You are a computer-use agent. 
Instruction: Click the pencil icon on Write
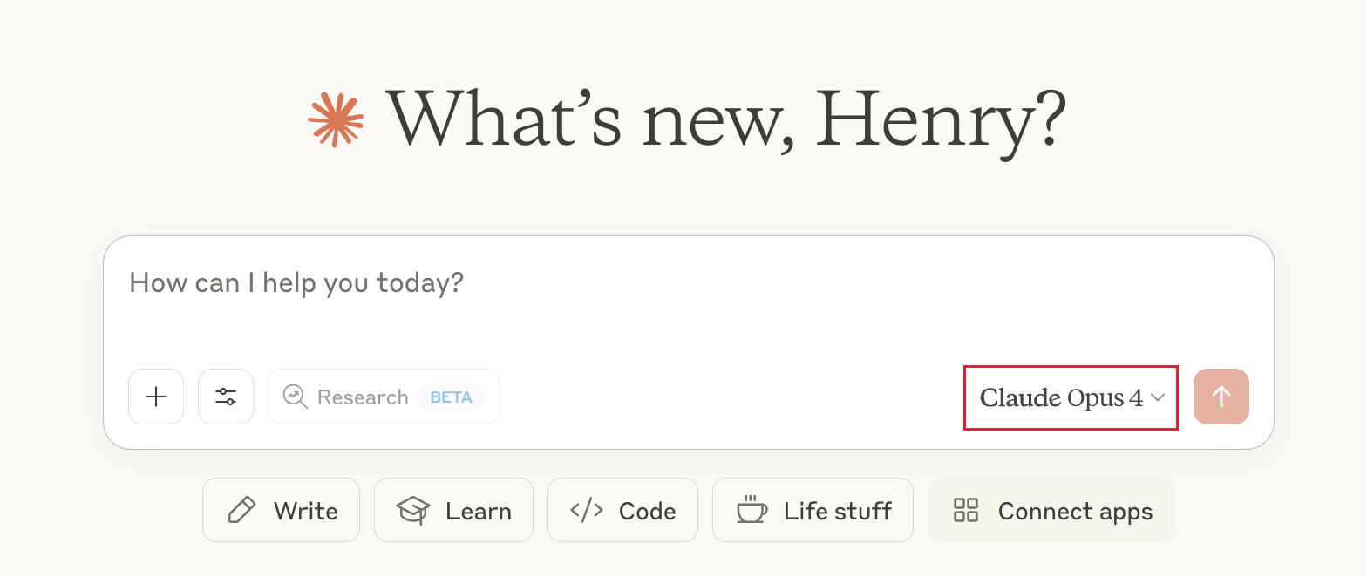tap(241, 510)
